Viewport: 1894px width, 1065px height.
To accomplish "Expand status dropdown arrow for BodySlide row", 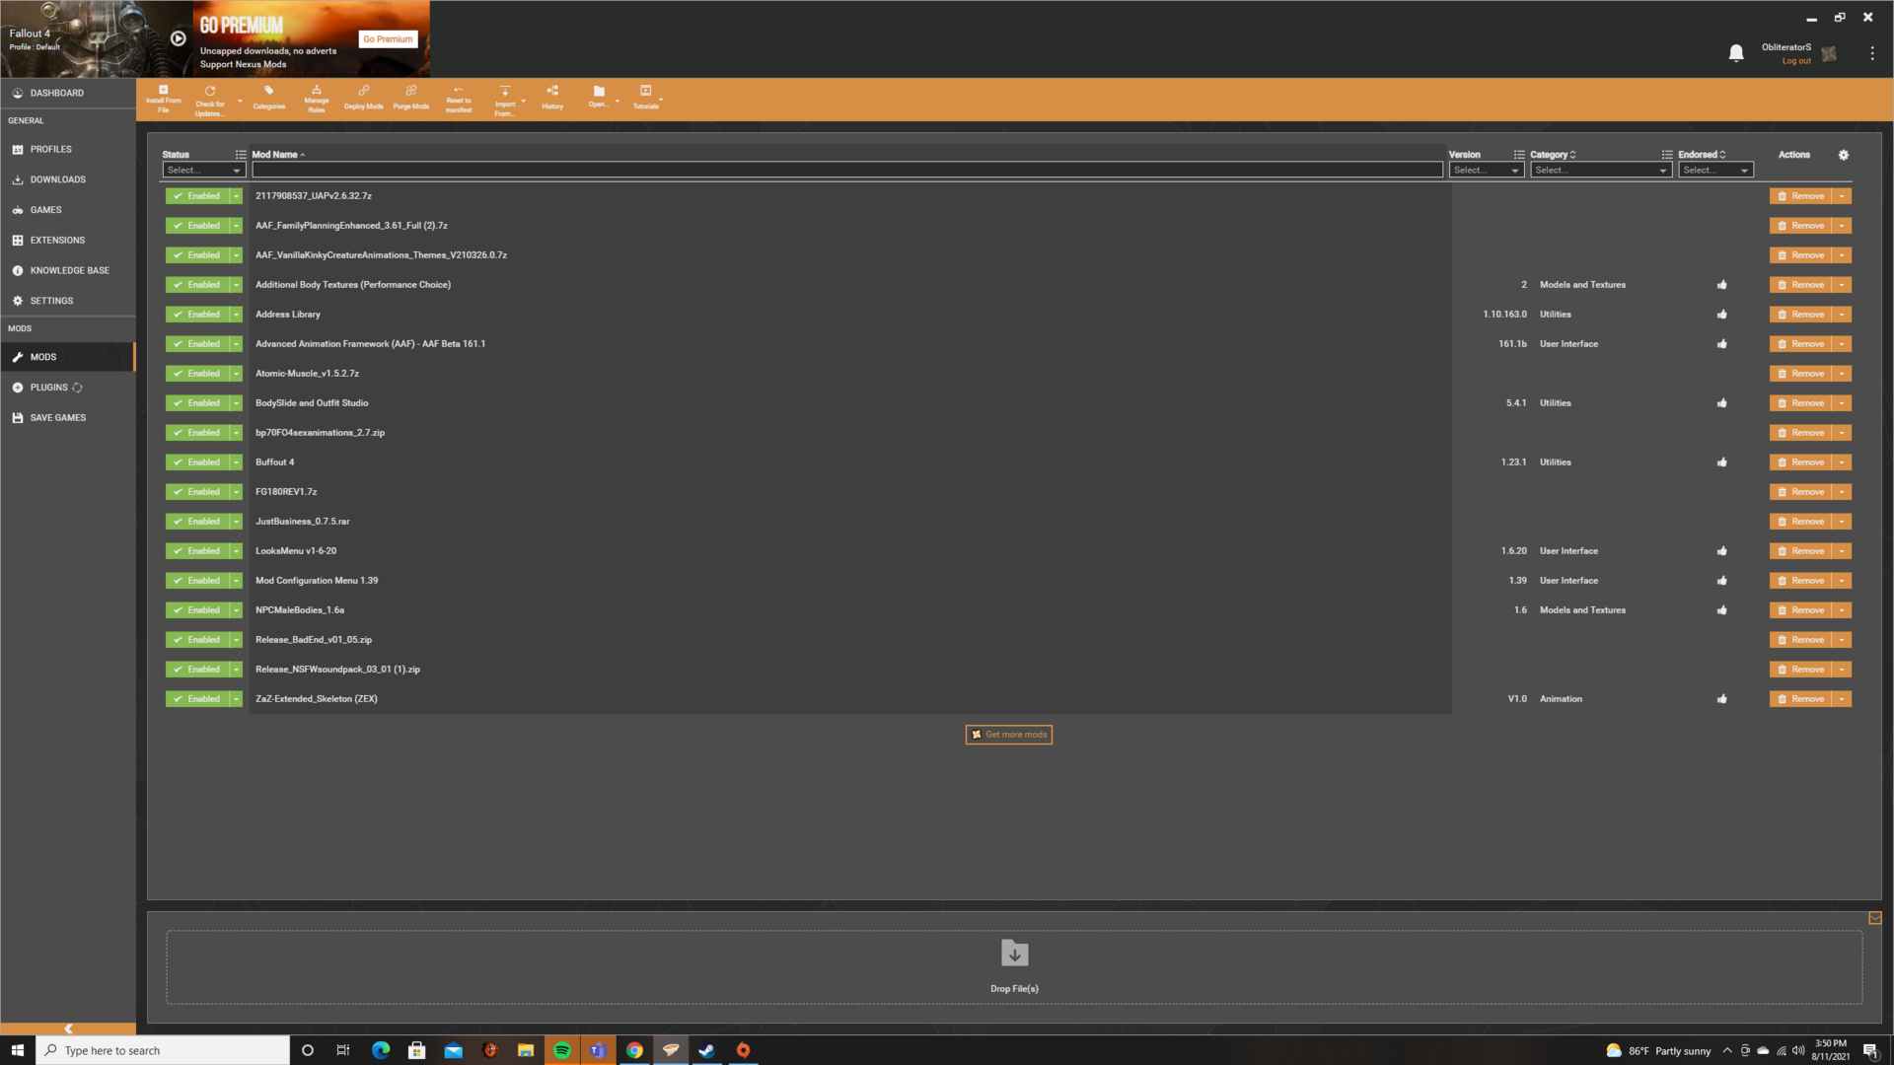I will tap(236, 403).
